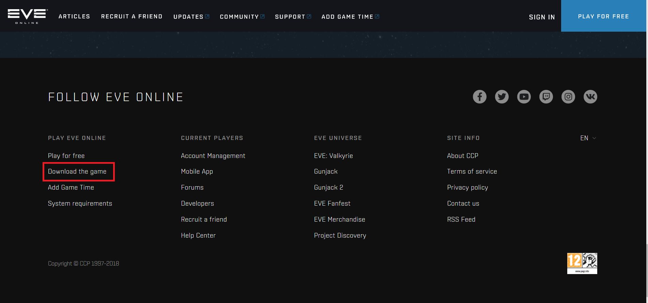Open EVE: Valkyrie link
Viewport: 648px width, 303px height.
point(333,156)
